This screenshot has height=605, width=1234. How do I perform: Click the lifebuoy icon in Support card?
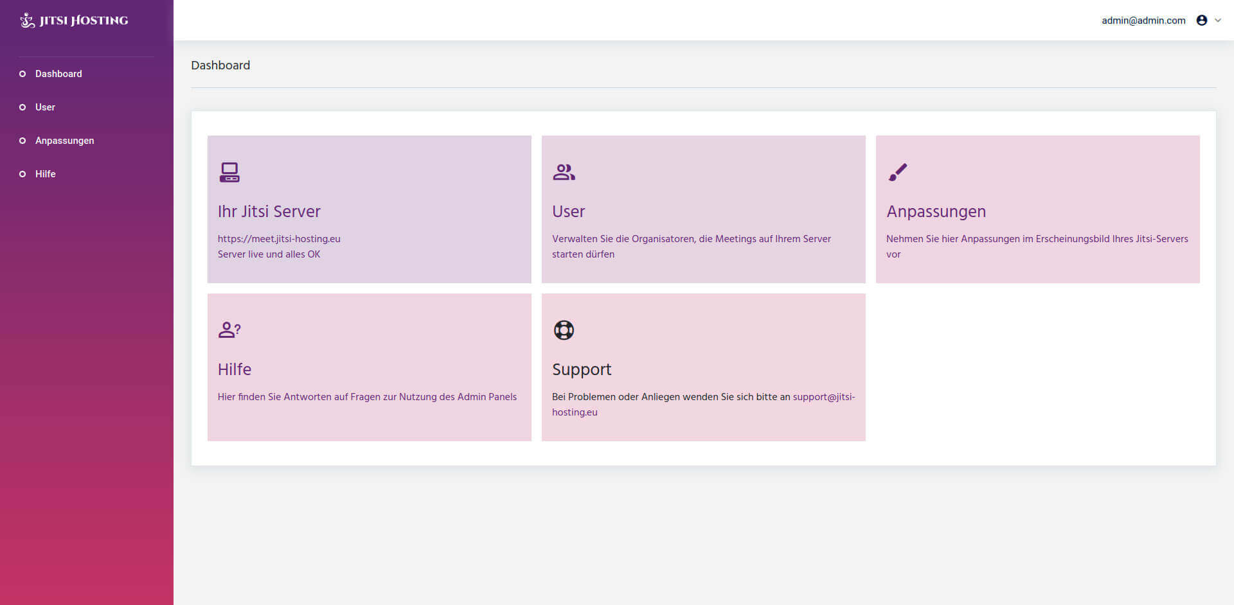(x=564, y=330)
